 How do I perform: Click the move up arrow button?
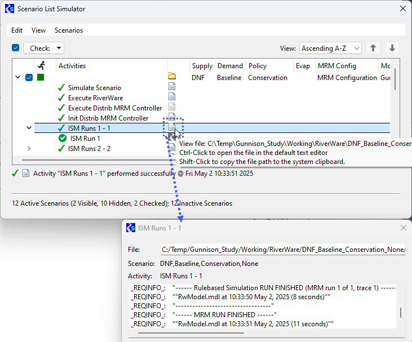(x=373, y=48)
